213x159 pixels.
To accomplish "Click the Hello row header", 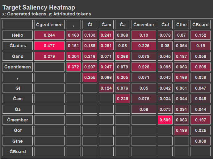I will [x=18, y=35].
